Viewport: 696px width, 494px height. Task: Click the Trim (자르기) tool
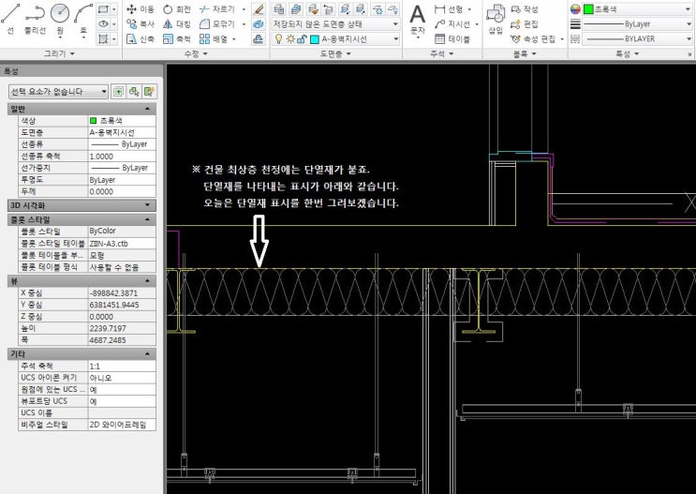pyautogui.click(x=217, y=9)
